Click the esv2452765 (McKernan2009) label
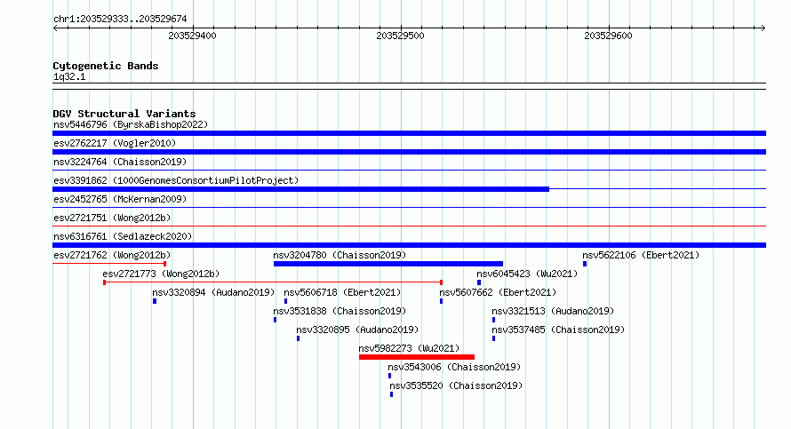791x429 pixels. (120, 199)
